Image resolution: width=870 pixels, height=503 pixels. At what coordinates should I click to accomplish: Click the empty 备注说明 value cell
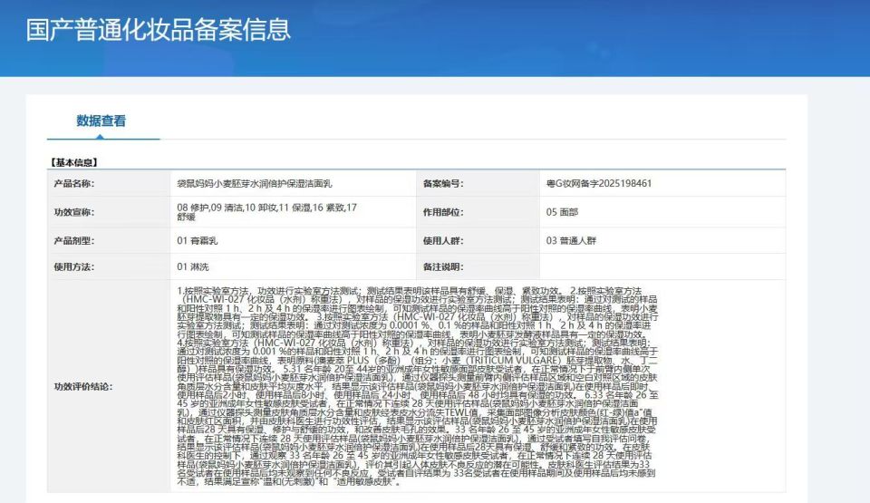coord(662,266)
